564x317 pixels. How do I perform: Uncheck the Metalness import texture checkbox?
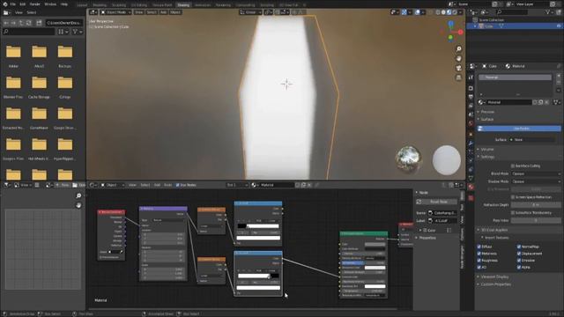point(479,254)
